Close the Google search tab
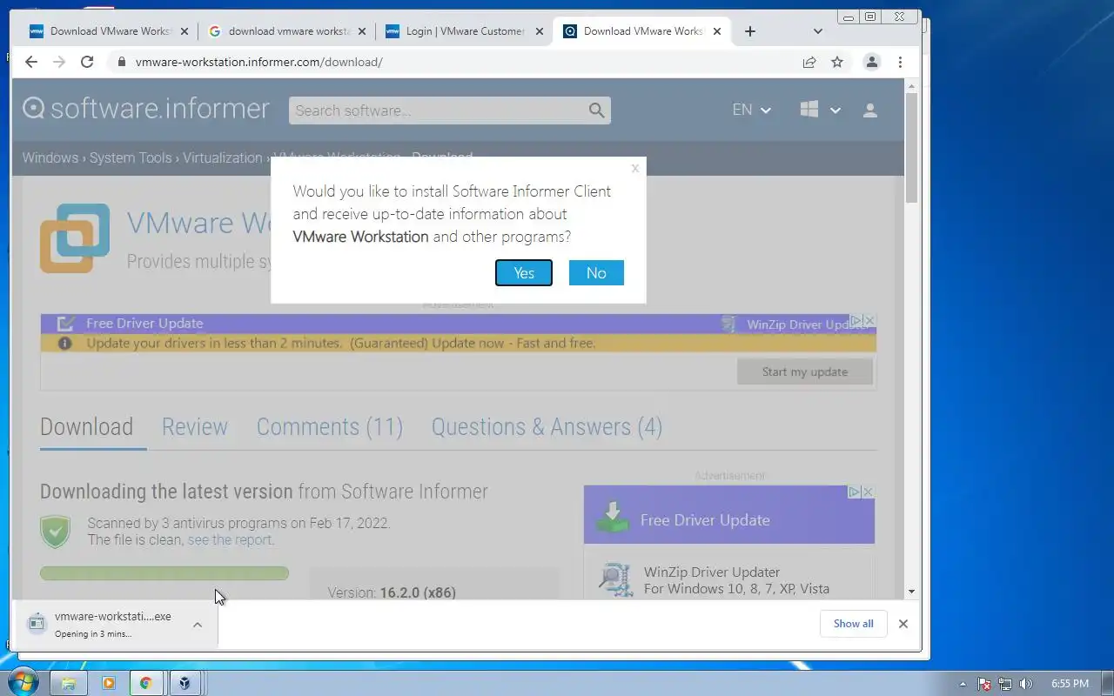The image size is (1114, 696). pyautogui.click(x=362, y=31)
